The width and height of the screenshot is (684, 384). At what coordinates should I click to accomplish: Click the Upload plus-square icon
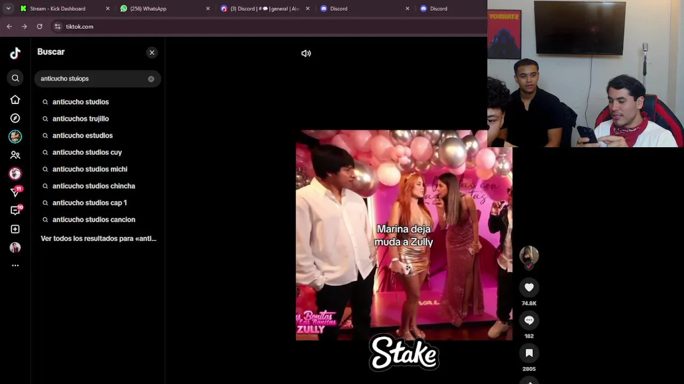point(15,229)
